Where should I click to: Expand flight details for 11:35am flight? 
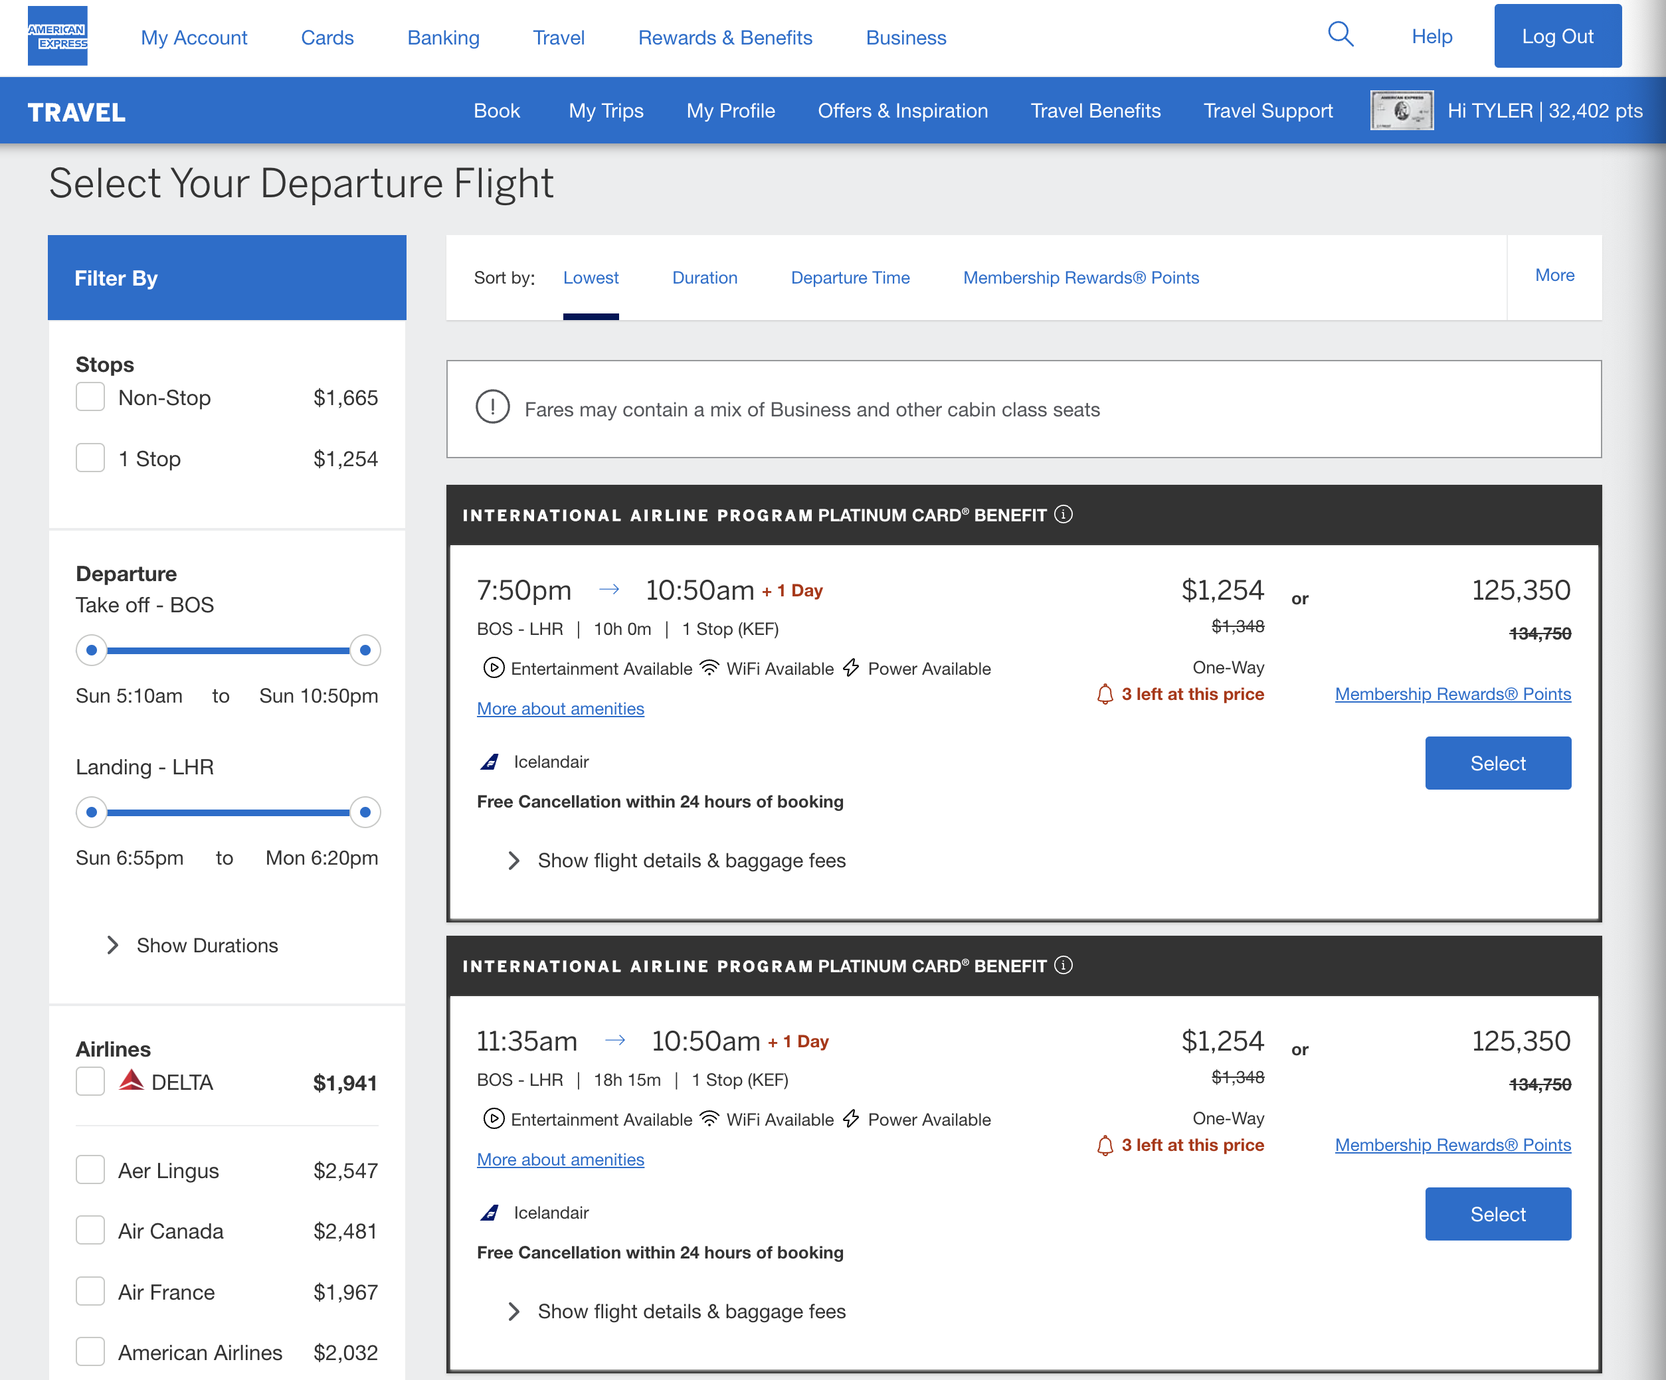tap(677, 1311)
